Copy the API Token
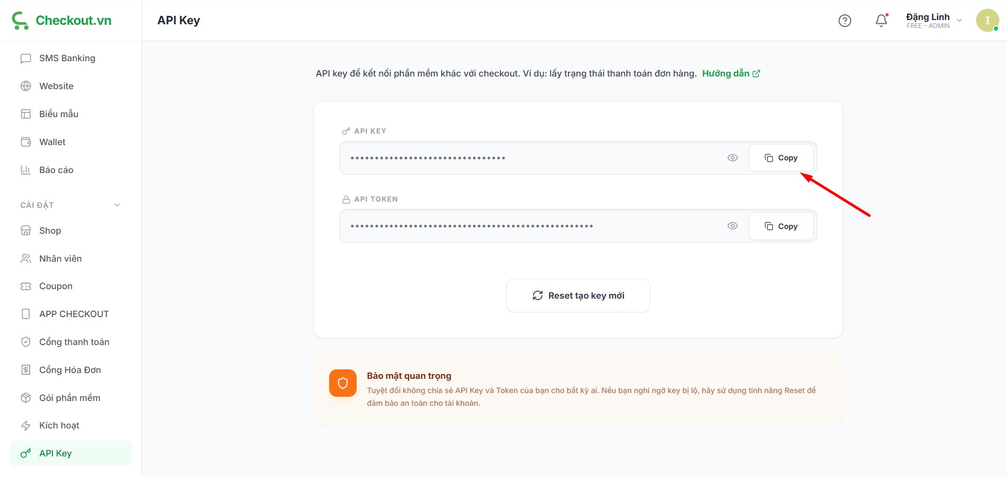This screenshot has height=477, width=1007. (781, 226)
